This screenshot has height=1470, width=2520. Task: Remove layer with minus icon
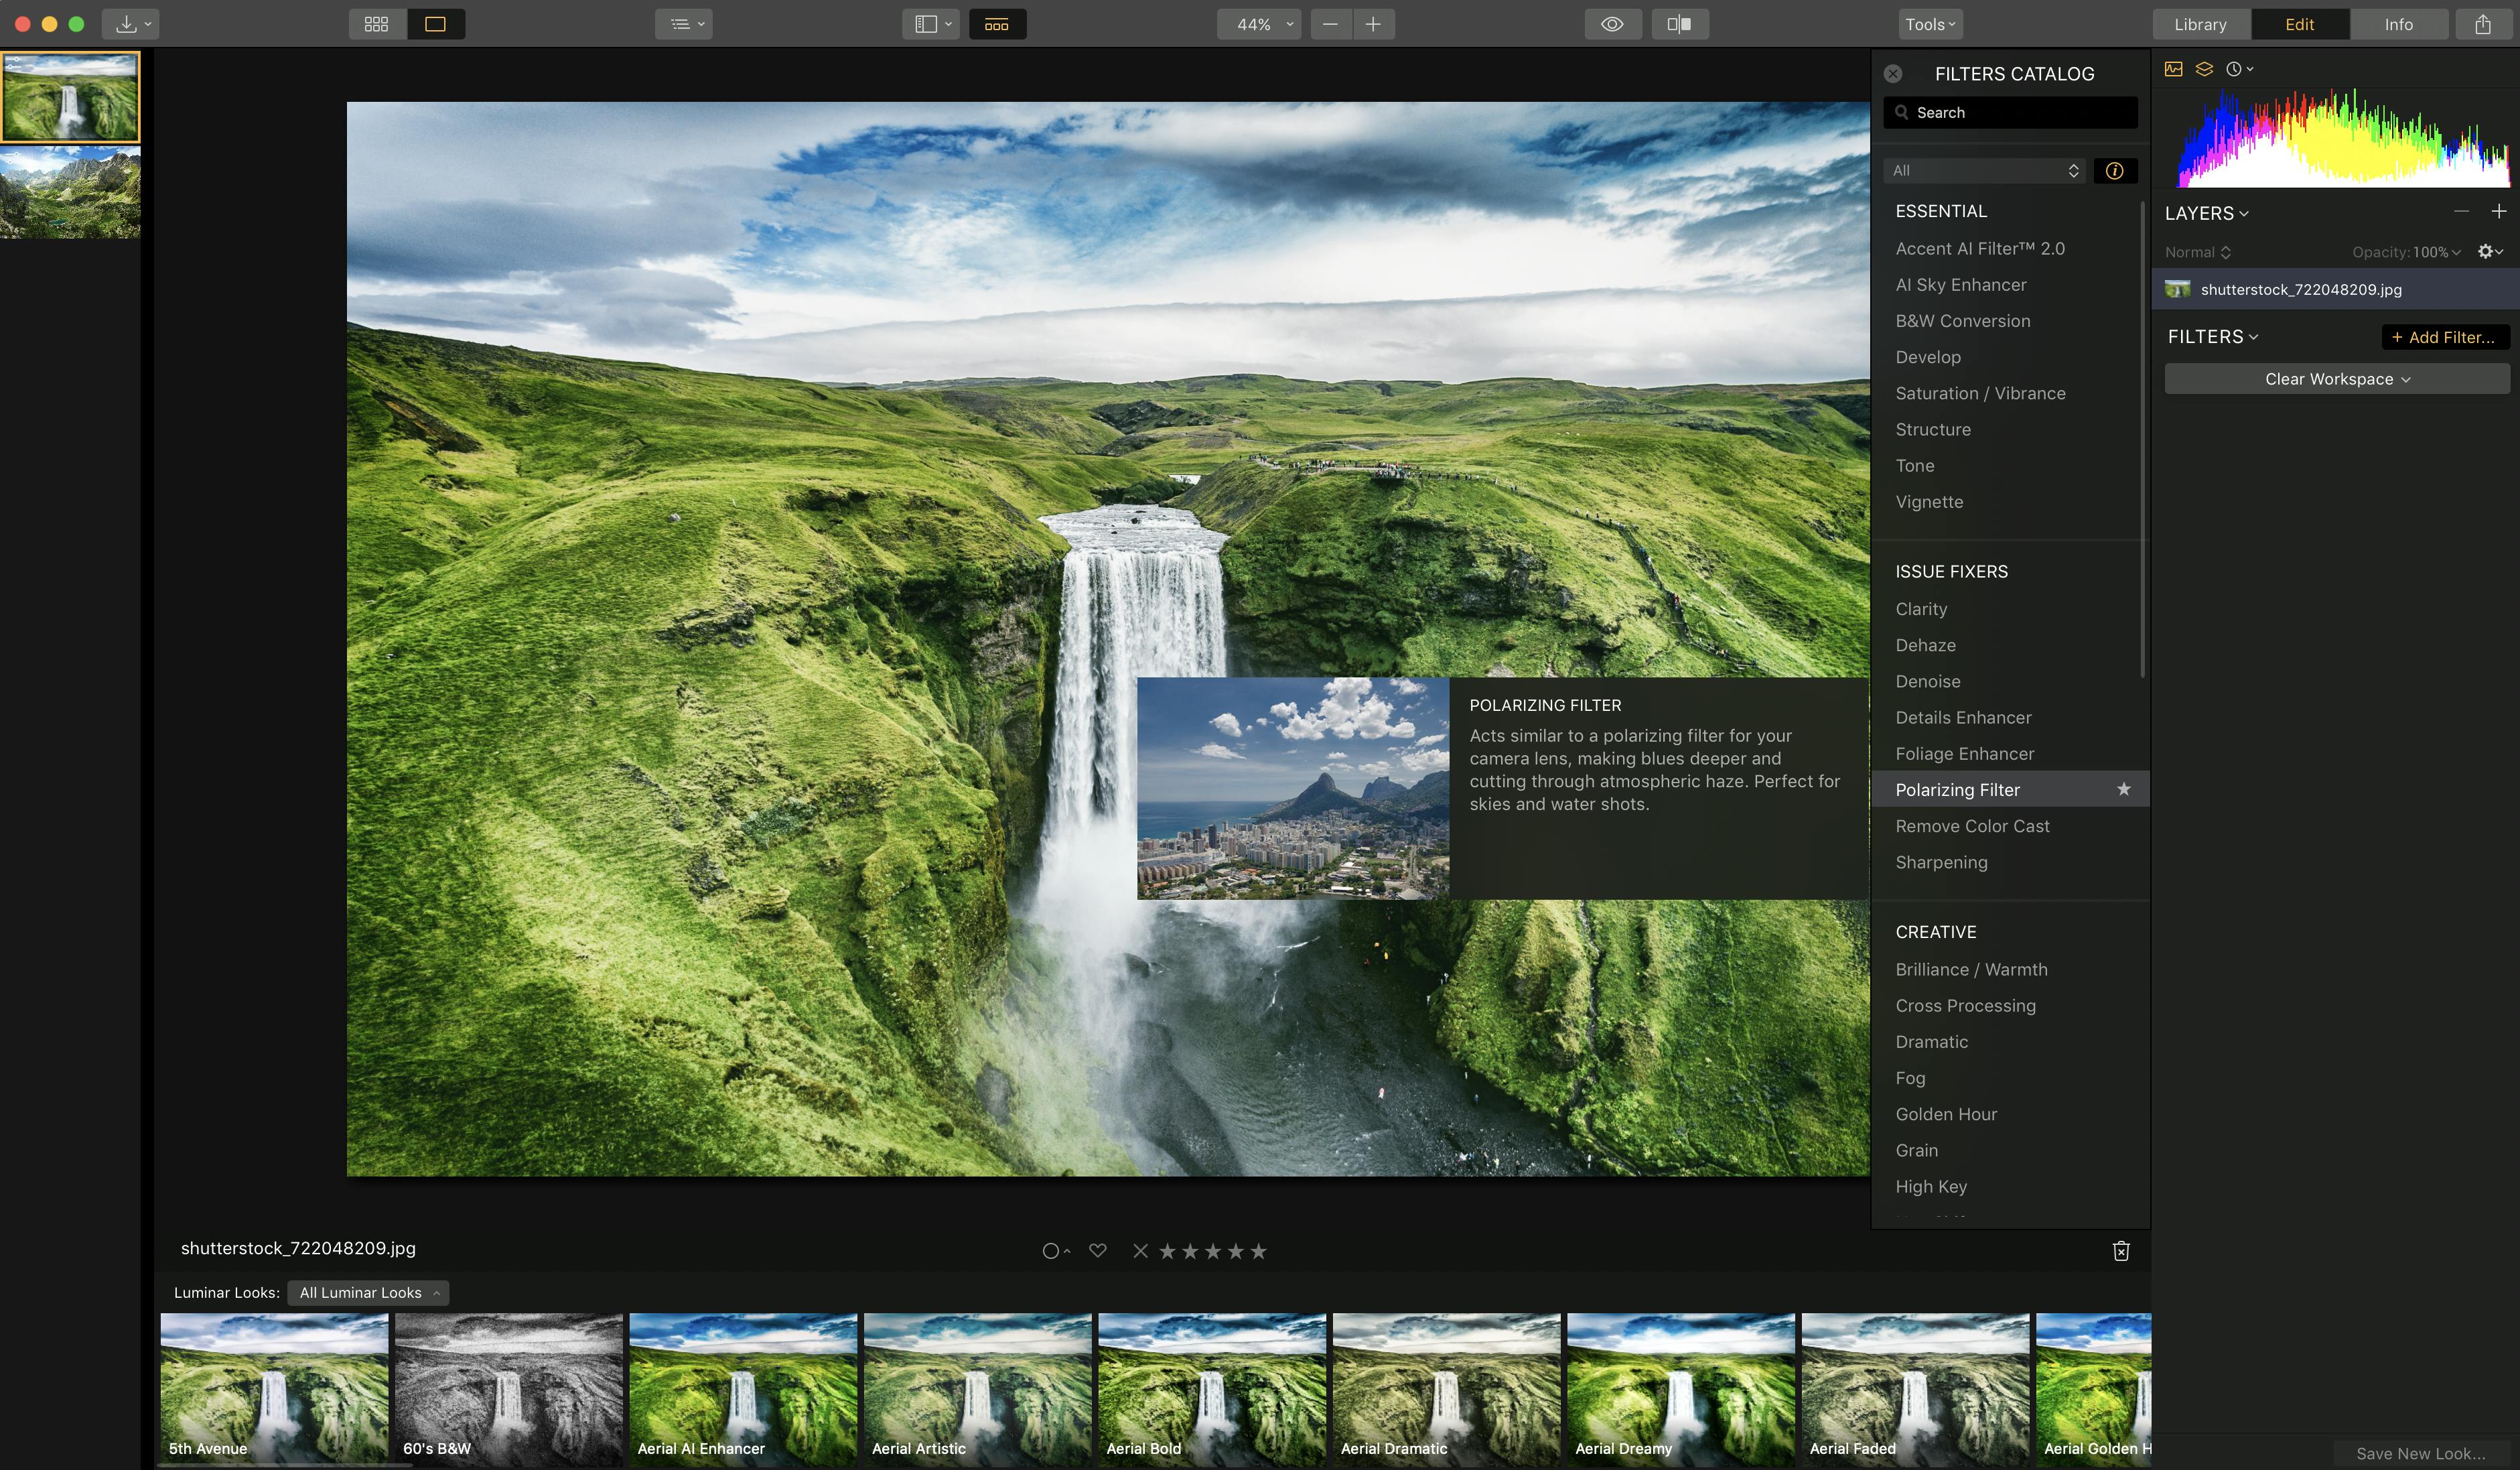pyautogui.click(x=2461, y=211)
